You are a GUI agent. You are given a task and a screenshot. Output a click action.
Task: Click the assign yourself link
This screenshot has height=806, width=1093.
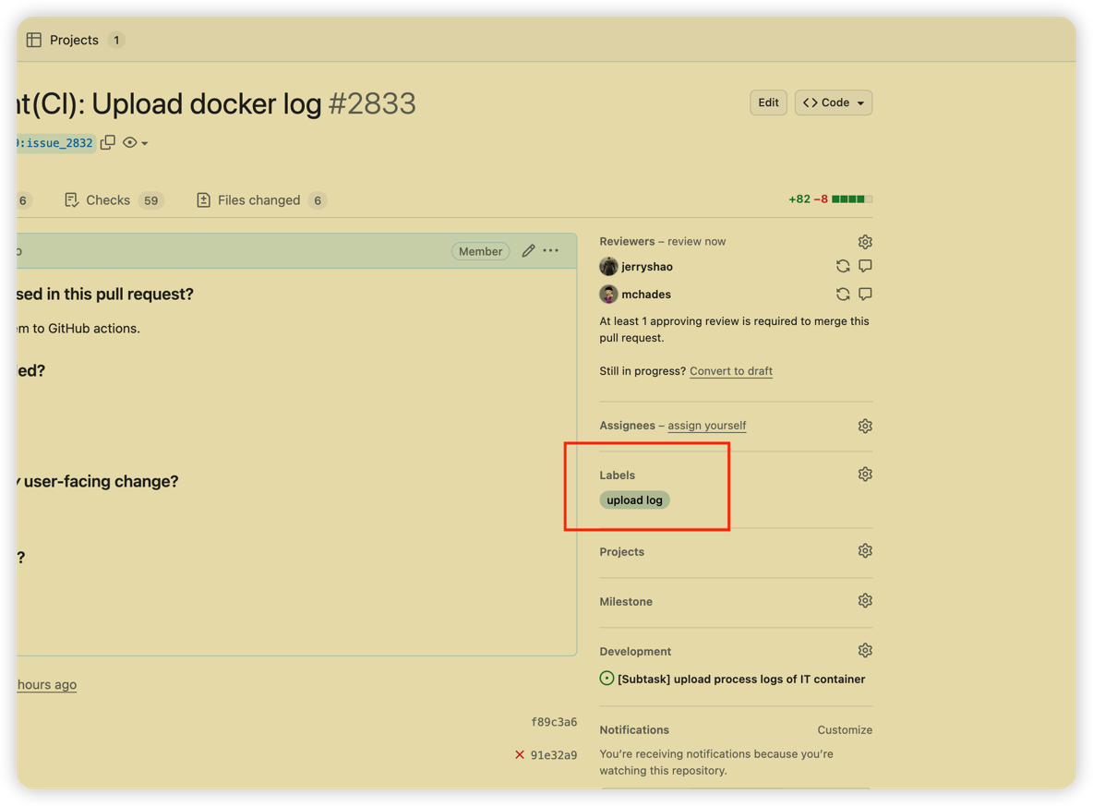coord(706,426)
